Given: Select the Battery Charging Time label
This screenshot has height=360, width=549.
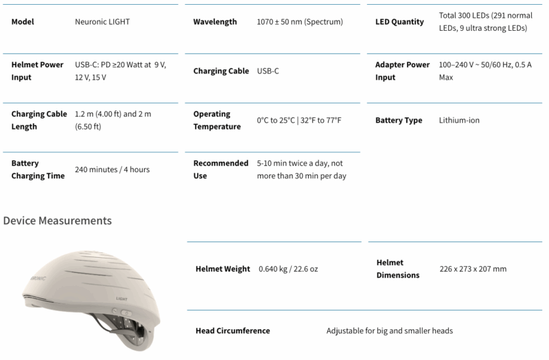Looking at the screenshot, I should coord(38,169).
